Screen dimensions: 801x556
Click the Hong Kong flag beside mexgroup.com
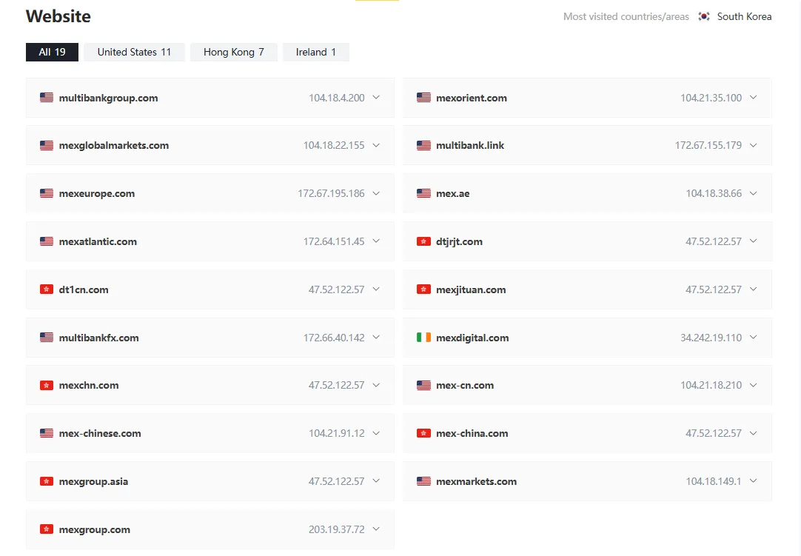pos(47,529)
